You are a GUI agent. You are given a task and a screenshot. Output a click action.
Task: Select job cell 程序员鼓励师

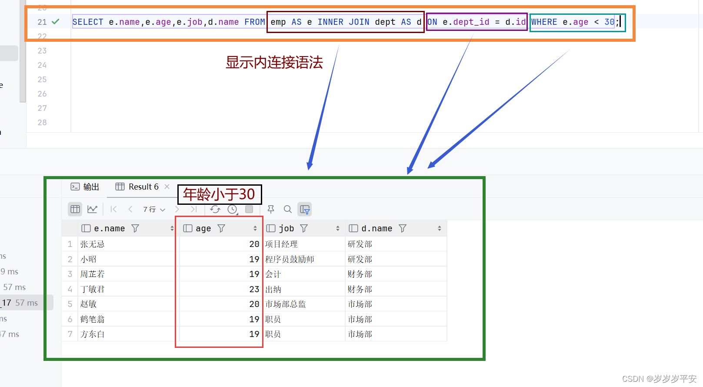(x=304, y=259)
